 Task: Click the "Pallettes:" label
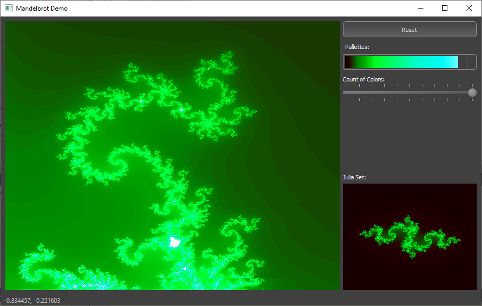(357, 47)
